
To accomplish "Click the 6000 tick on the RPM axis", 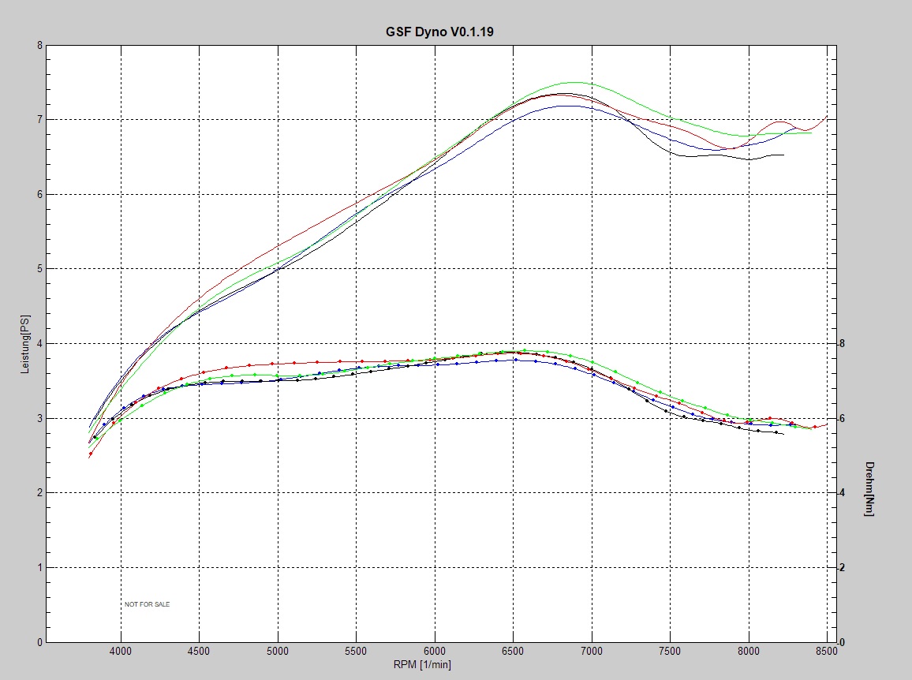I will (435, 651).
